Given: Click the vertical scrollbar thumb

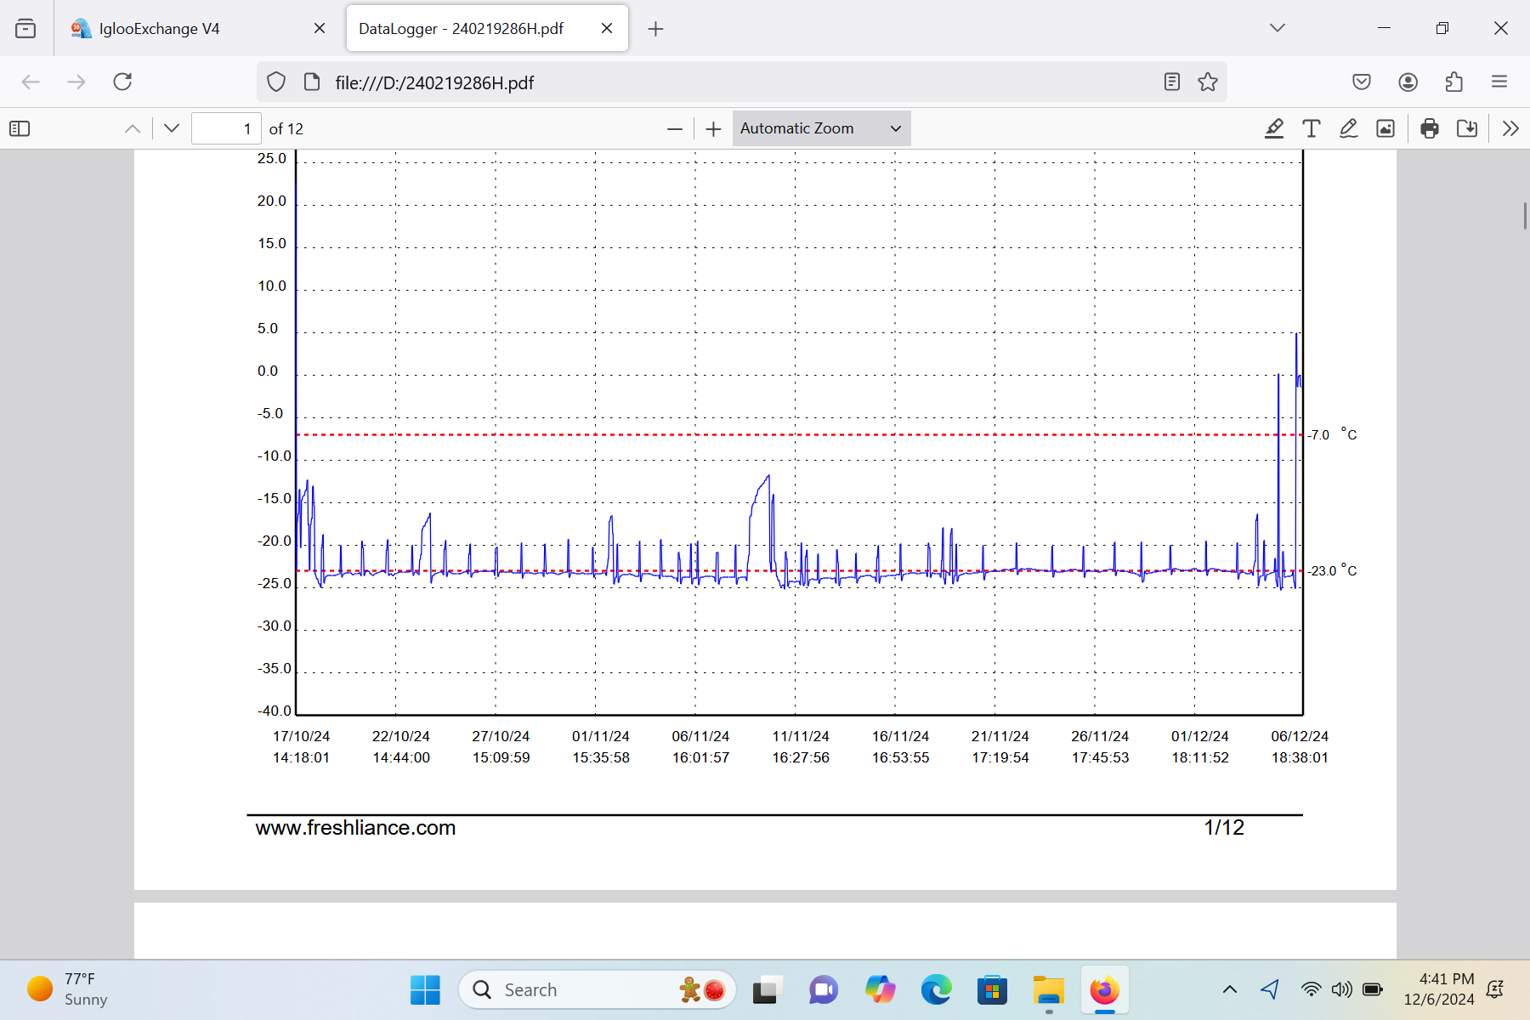Looking at the screenshot, I should (x=1525, y=216).
